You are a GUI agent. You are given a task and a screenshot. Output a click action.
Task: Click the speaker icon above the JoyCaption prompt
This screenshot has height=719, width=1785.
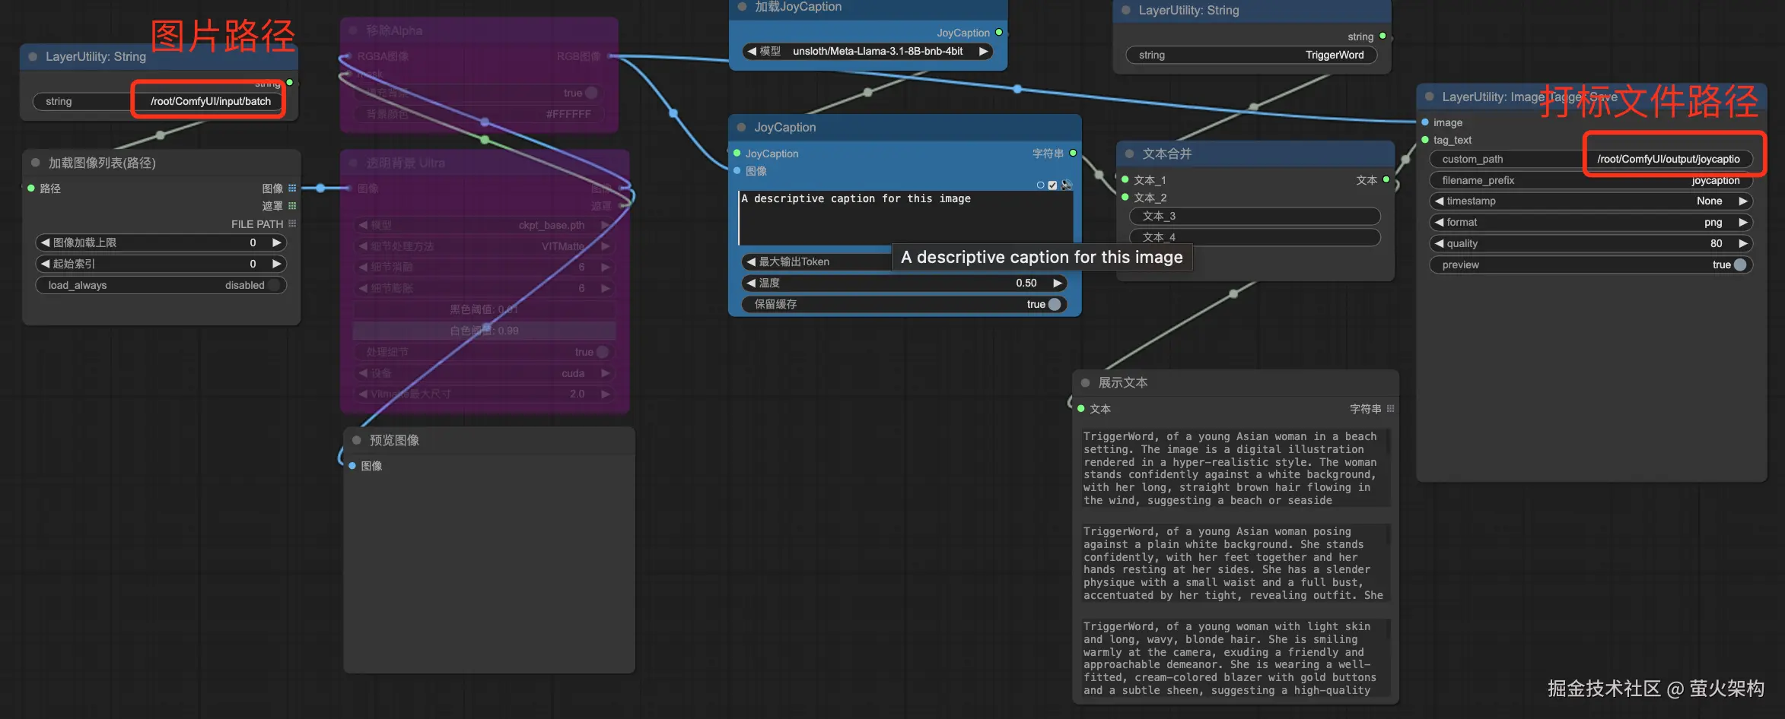click(1067, 185)
